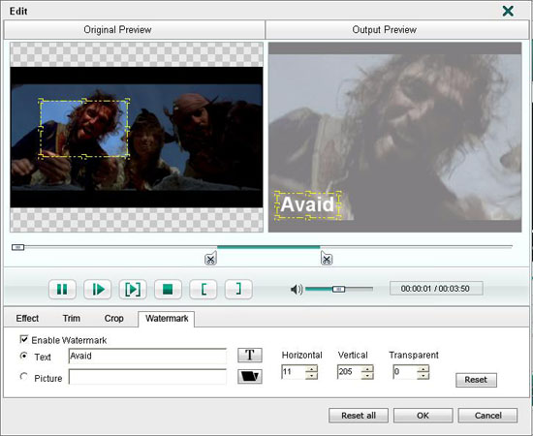Viewport: 533px width, 436px height.
Task: Click the Reset all button
Action: click(x=359, y=416)
